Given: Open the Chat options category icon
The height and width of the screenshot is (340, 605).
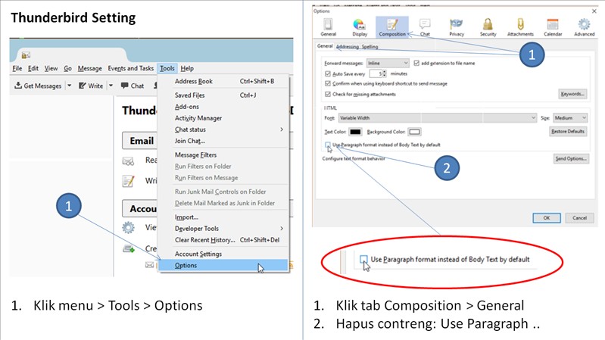Looking at the screenshot, I should tap(425, 27).
